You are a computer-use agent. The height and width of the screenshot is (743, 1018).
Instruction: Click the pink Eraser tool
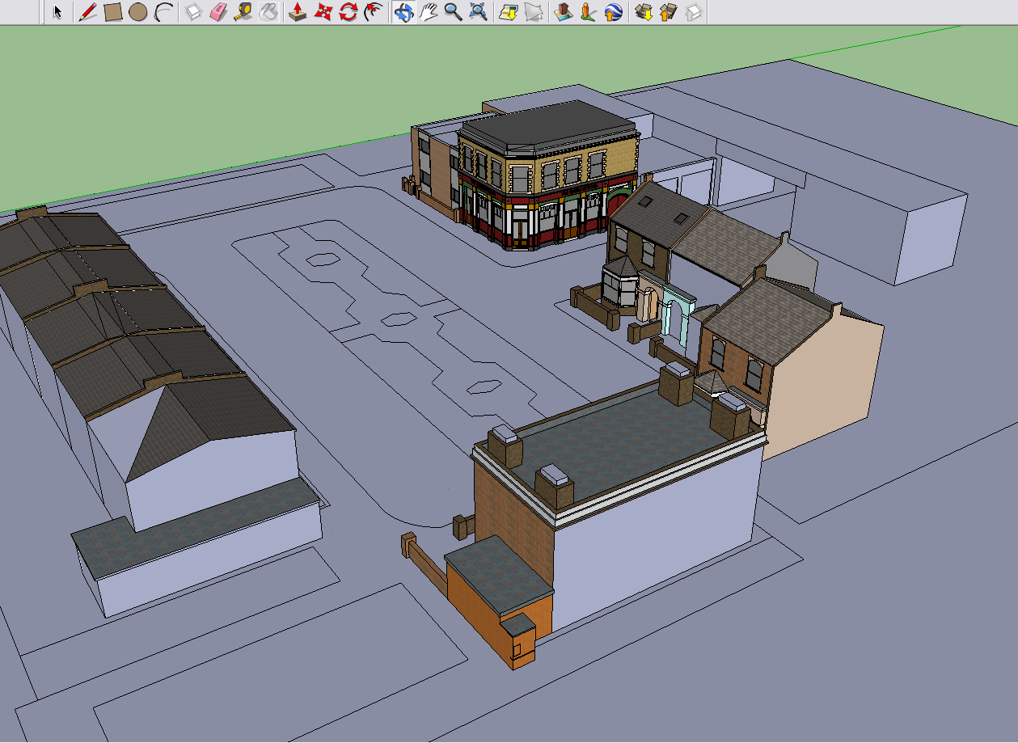point(218,12)
